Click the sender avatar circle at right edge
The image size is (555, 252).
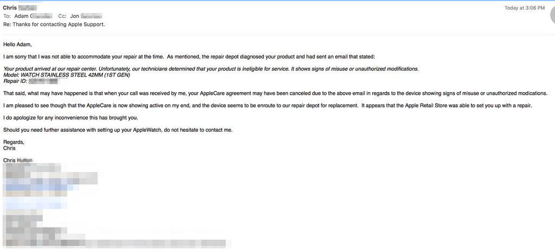coord(552,15)
